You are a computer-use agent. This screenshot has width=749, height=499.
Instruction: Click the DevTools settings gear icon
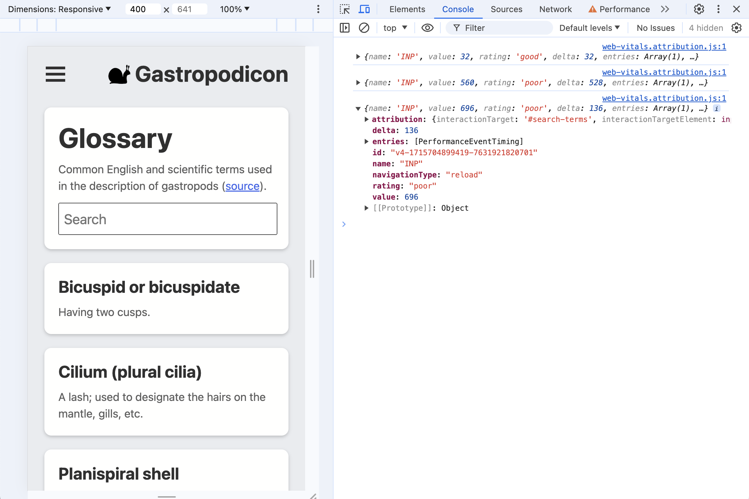point(699,9)
